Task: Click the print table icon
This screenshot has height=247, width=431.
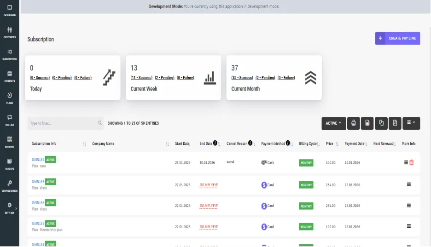Action: 354,123
